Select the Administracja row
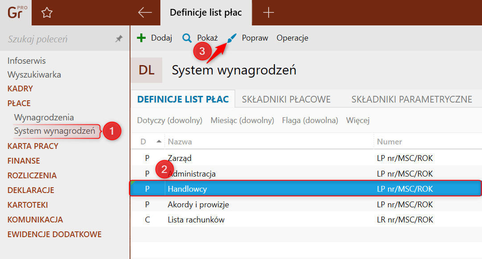This screenshot has height=259, width=482. (306, 173)
